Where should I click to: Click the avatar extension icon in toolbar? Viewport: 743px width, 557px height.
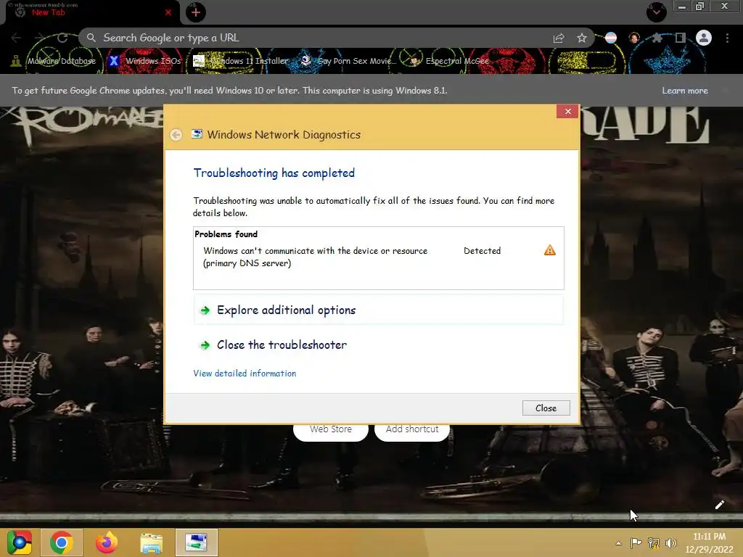click(x=634, y=38)
